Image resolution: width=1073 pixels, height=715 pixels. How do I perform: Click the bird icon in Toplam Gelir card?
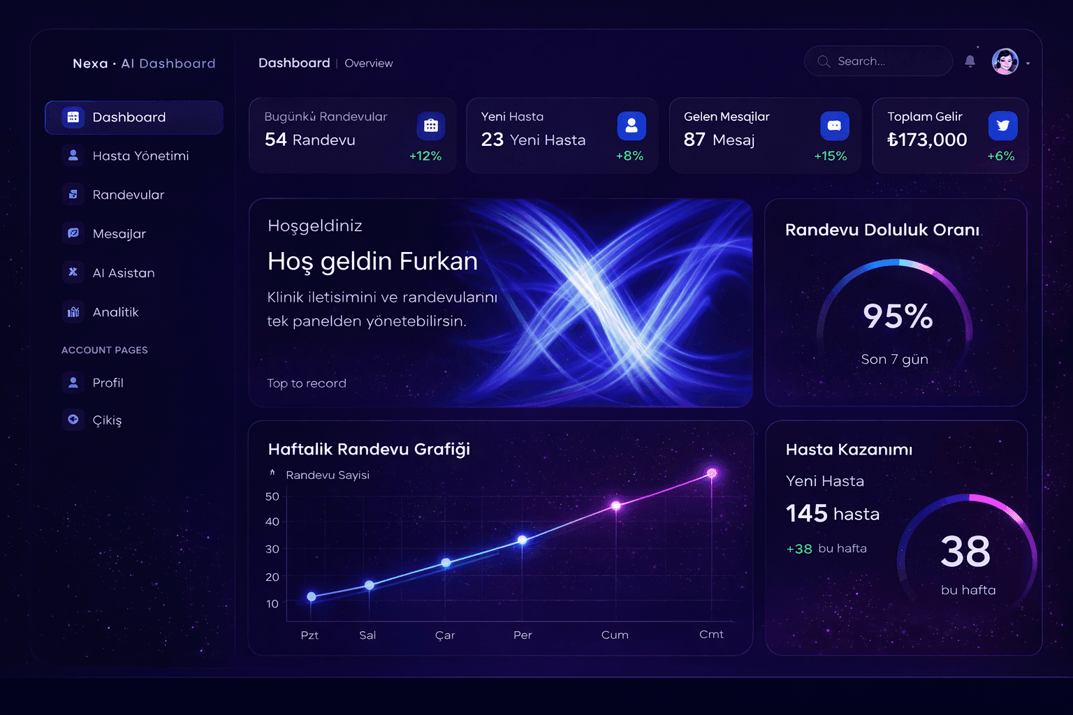pos(1002,126)
